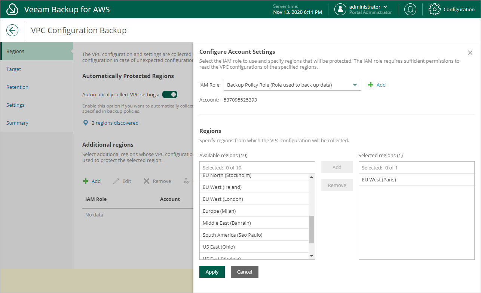
Task: Click the pencil Edit icon
Action: click(x=116, y=181)
